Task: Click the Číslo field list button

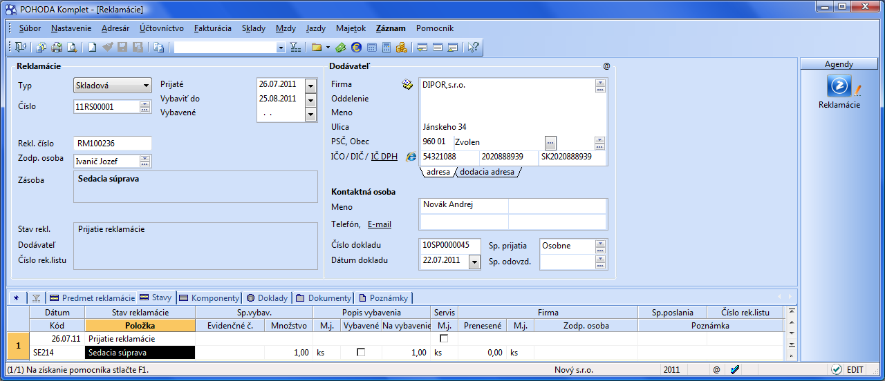Action: pyautogui.click(x=145, y=106)
